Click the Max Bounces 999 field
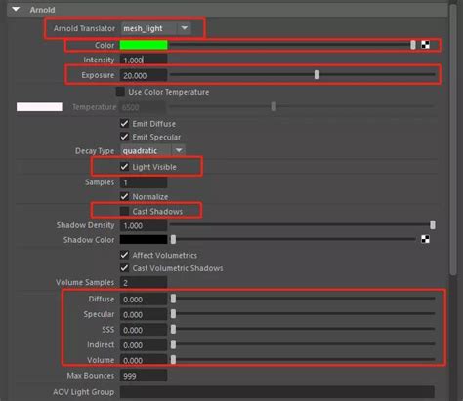The image size is (463, 401). coord(144,376)
